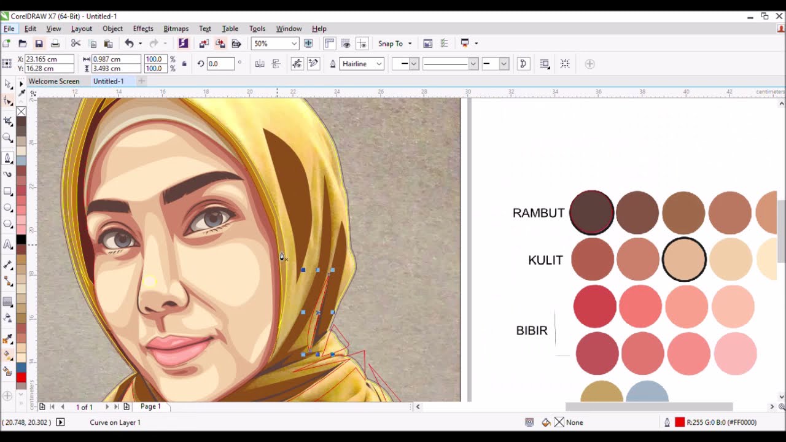786x442 pixels.
Task: Open the Layout menu
Action: (x=82, y=28)
